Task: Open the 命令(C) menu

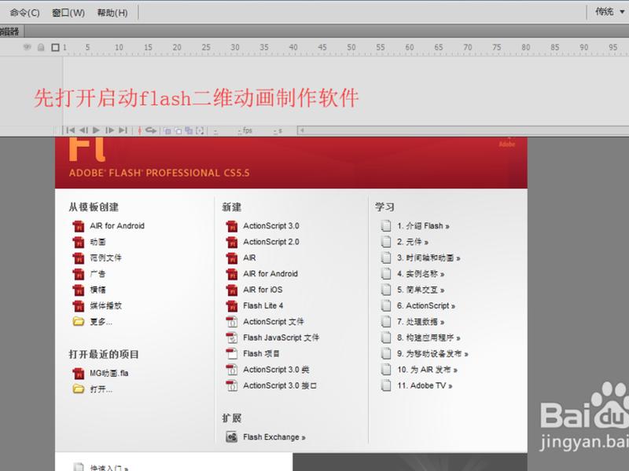Action: (25, 13)
